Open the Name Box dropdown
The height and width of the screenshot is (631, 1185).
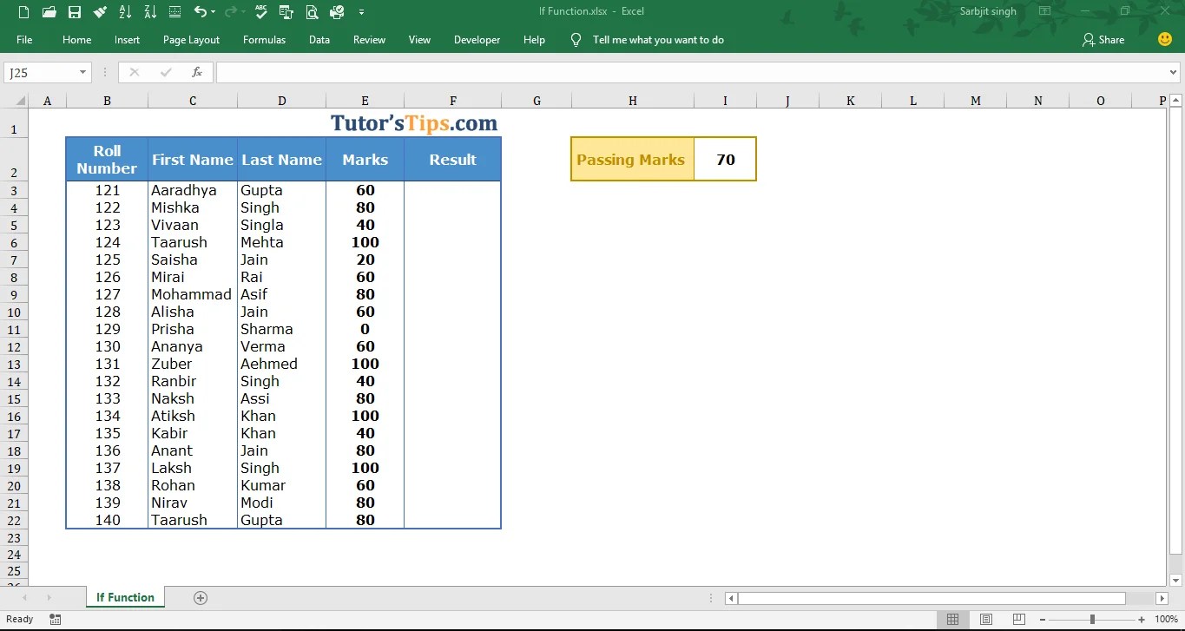pos(83,72)
